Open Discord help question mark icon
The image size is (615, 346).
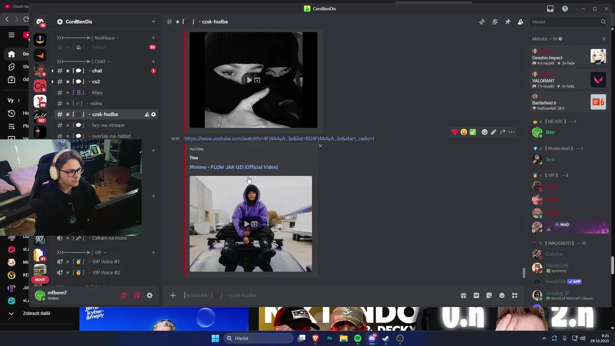pos(565,9)
